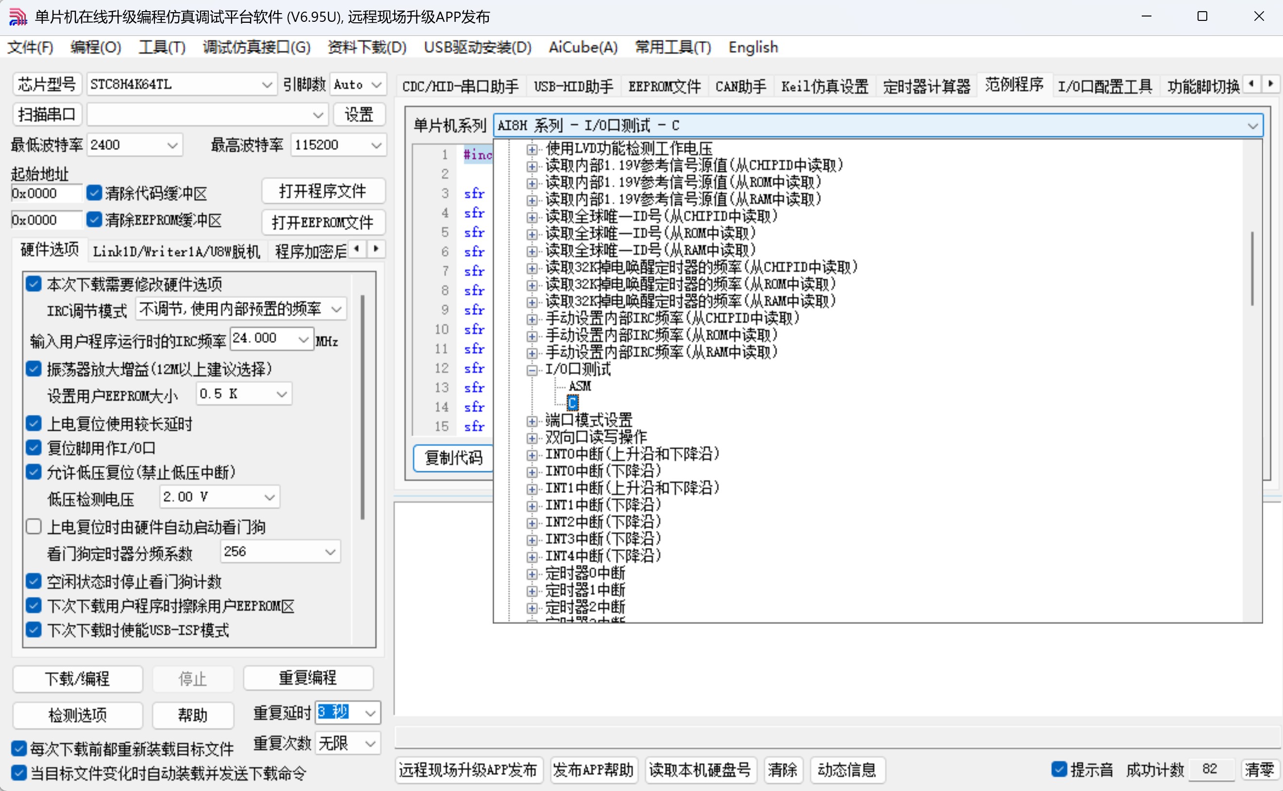Open the 调试仿真接口(G) menu
This screenshot has height=791, width=1283.
(256, 48)
